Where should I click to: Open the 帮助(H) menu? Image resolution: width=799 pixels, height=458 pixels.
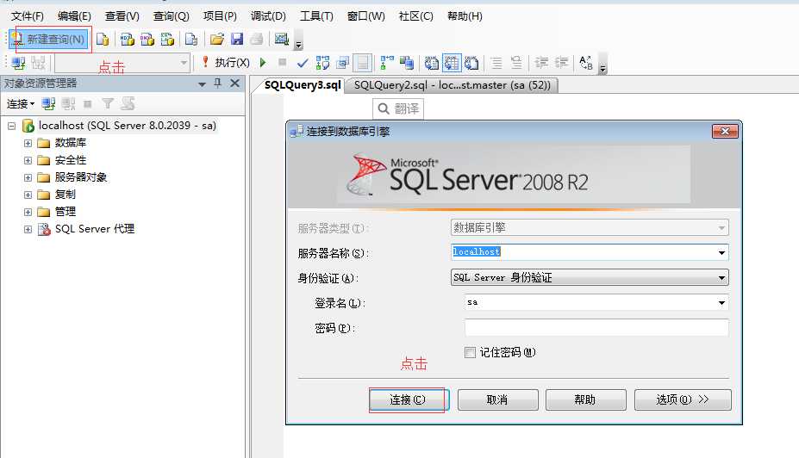click(x=465, y=16)
